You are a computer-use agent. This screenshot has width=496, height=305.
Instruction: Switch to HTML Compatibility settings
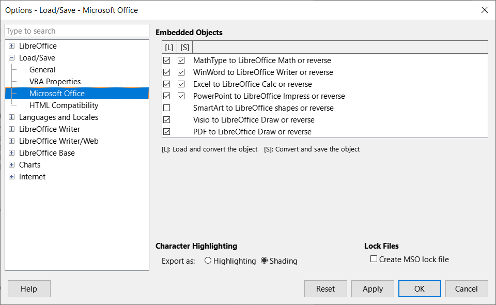tap(65, 105)
